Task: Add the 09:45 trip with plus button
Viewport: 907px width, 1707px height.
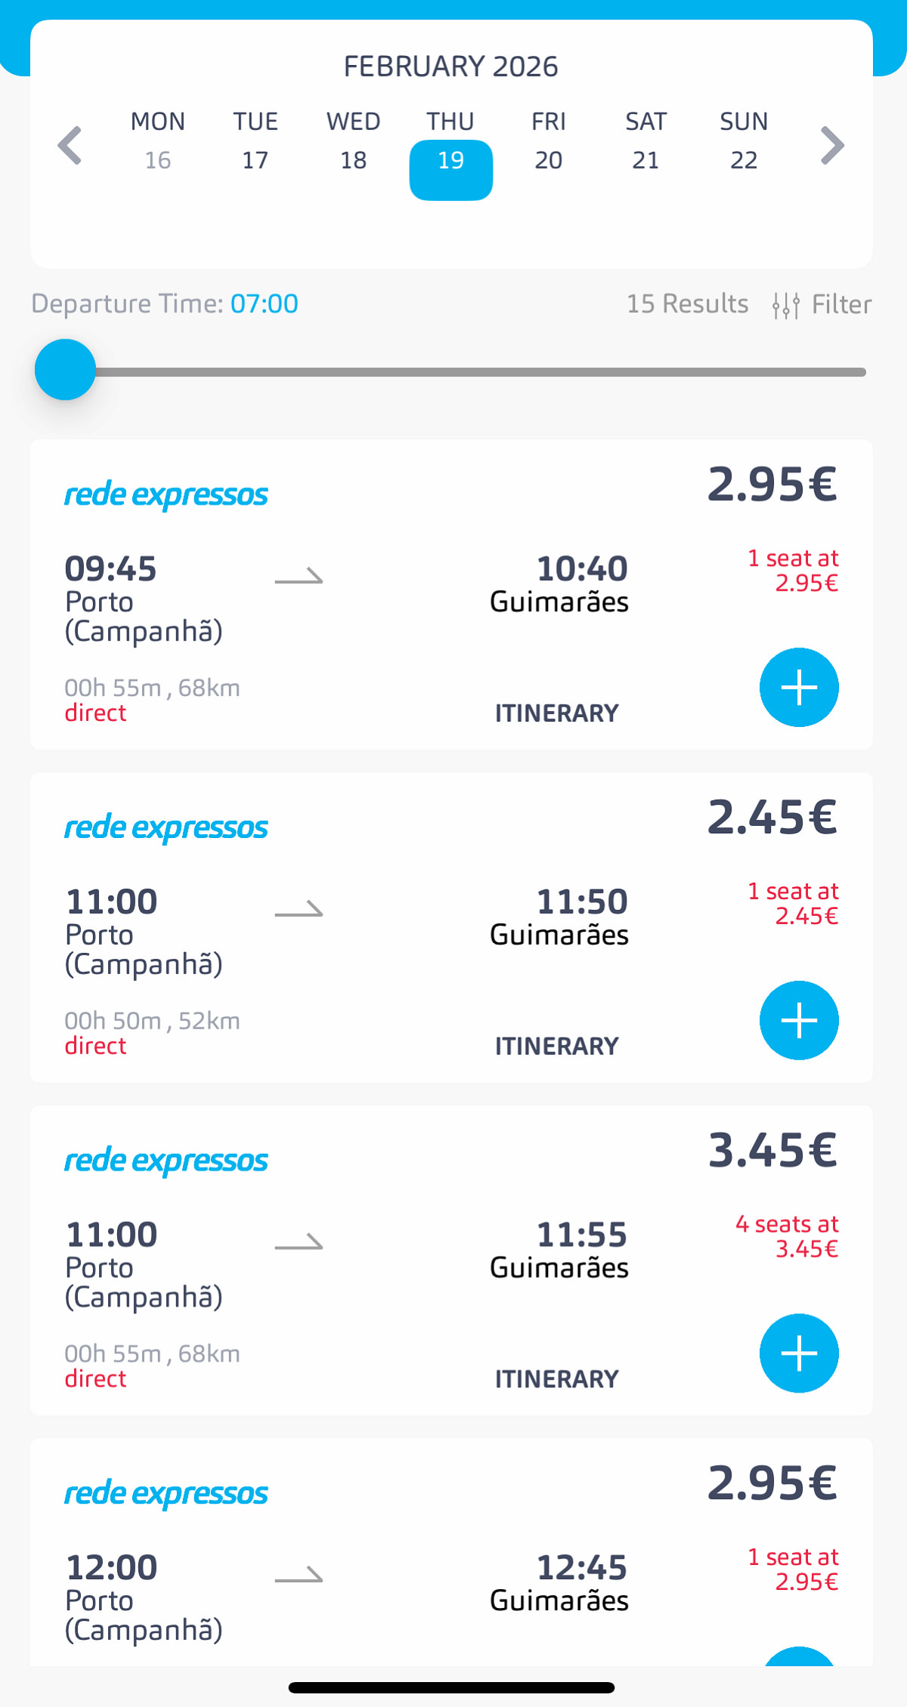Action: [x=798, y=688]
